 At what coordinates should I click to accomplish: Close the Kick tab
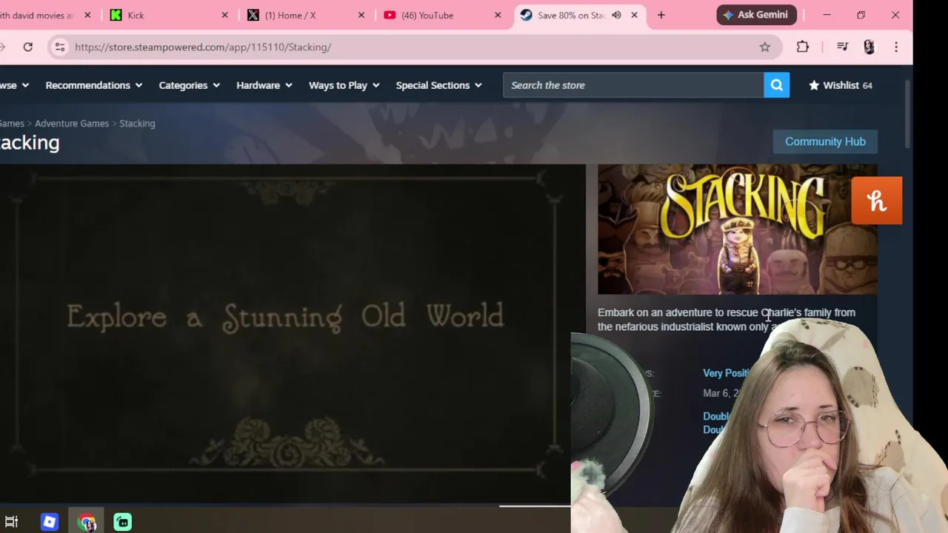click(x=225, y=15)
